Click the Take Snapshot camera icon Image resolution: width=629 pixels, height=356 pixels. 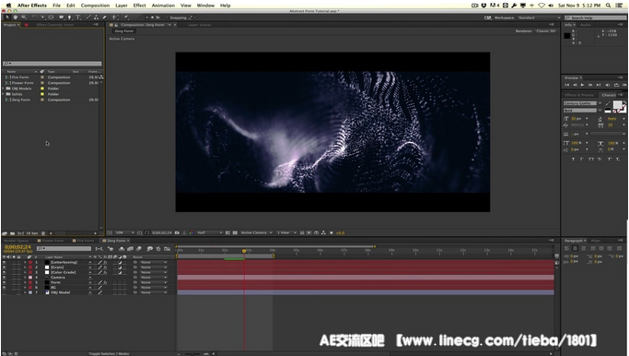click(177, 232)
